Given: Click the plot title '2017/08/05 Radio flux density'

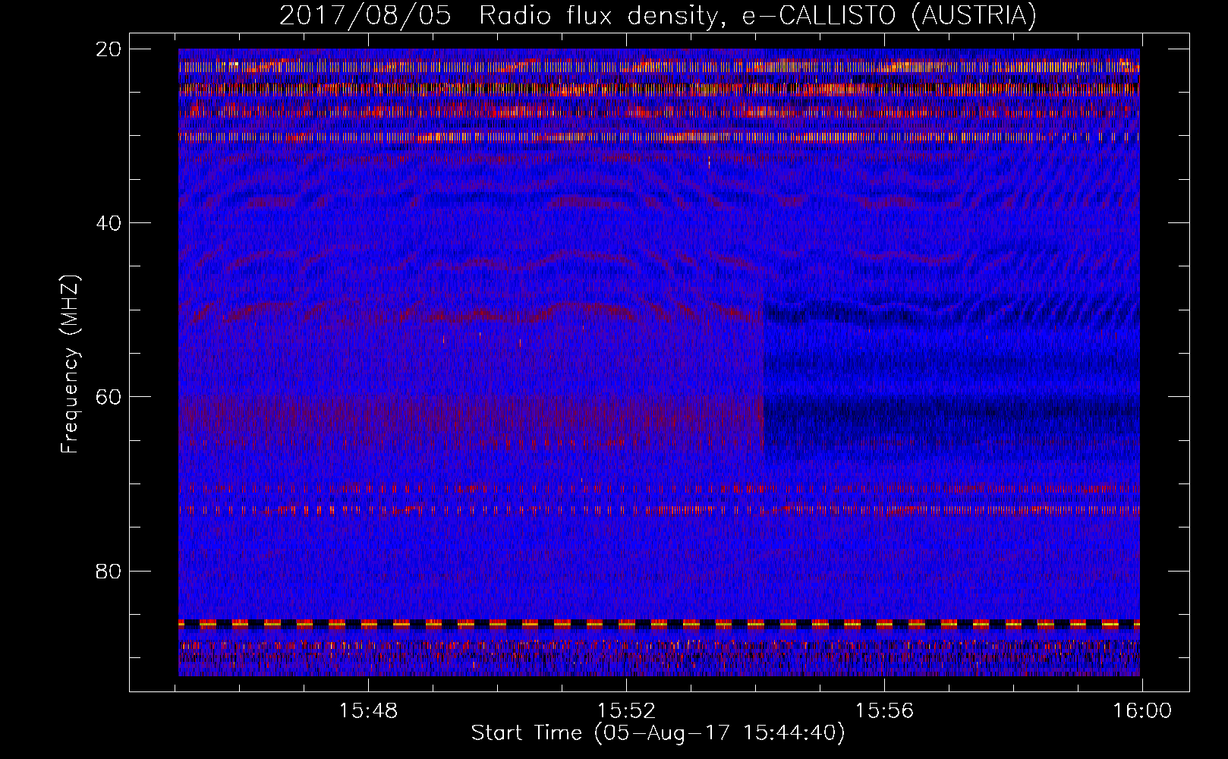Looking at the screenshot, I should [658, 15].
